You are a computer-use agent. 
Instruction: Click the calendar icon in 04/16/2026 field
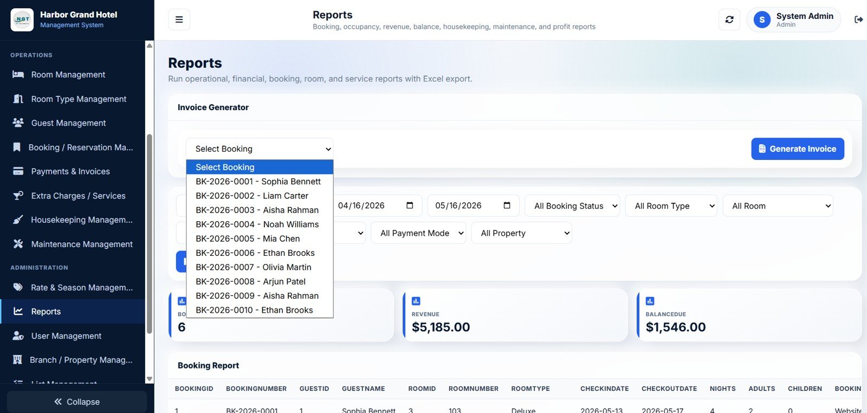click(410, 205)
